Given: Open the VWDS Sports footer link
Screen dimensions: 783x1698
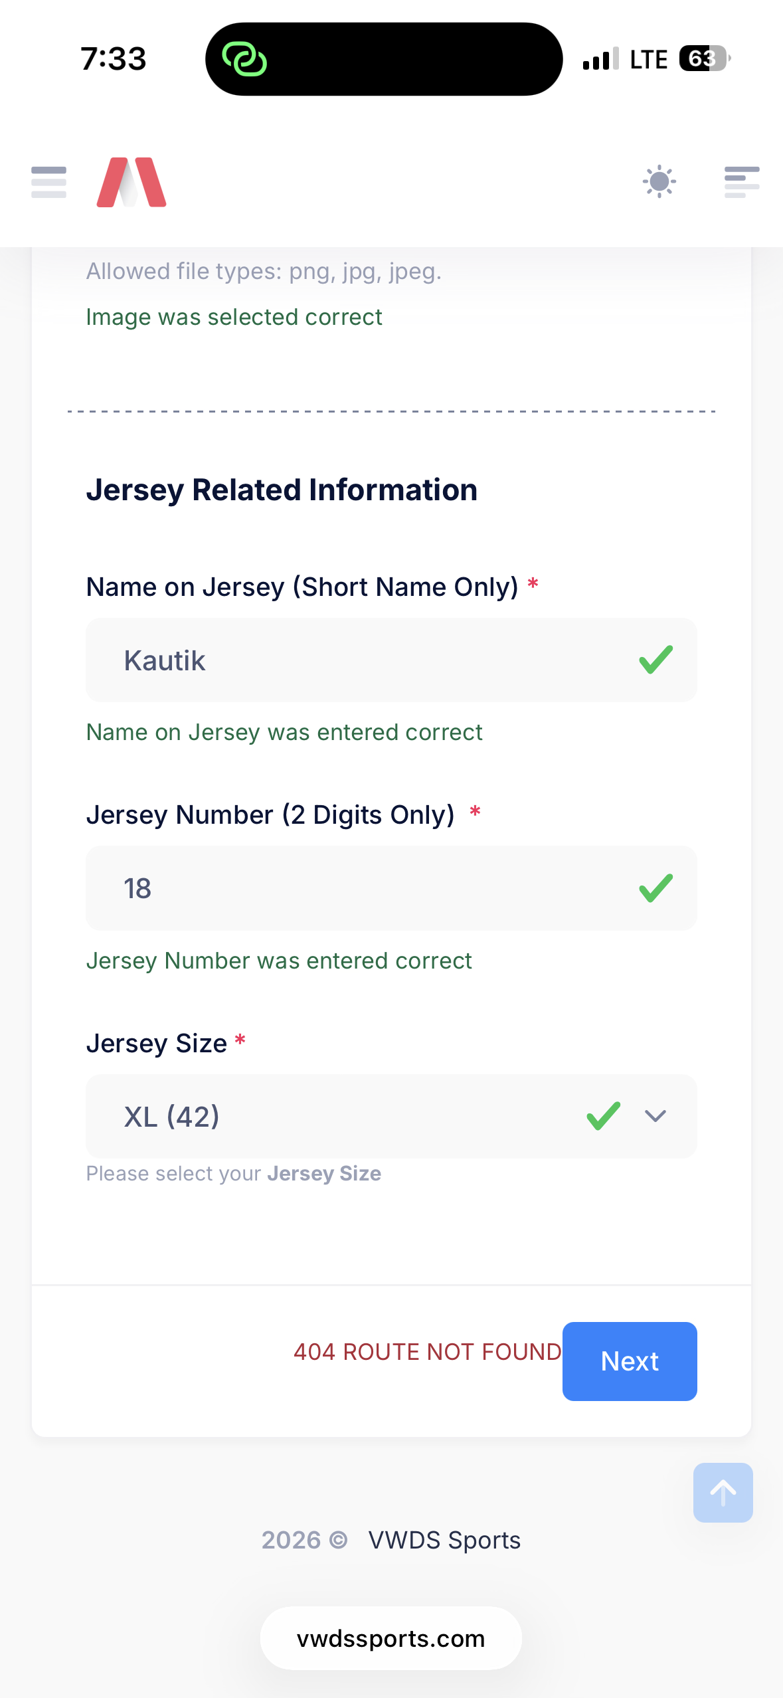Looking at the screenshot, I should pyautogui.click(x=444, y=1540).
